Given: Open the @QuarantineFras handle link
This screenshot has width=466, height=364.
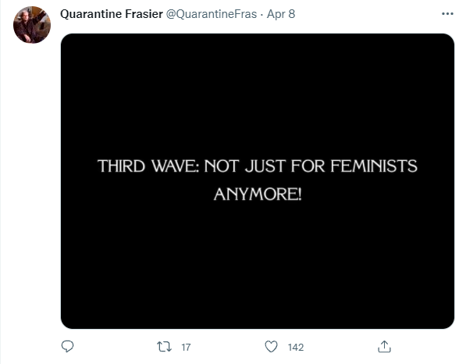Looking at the screenshot, I should [x=212, y=14].
